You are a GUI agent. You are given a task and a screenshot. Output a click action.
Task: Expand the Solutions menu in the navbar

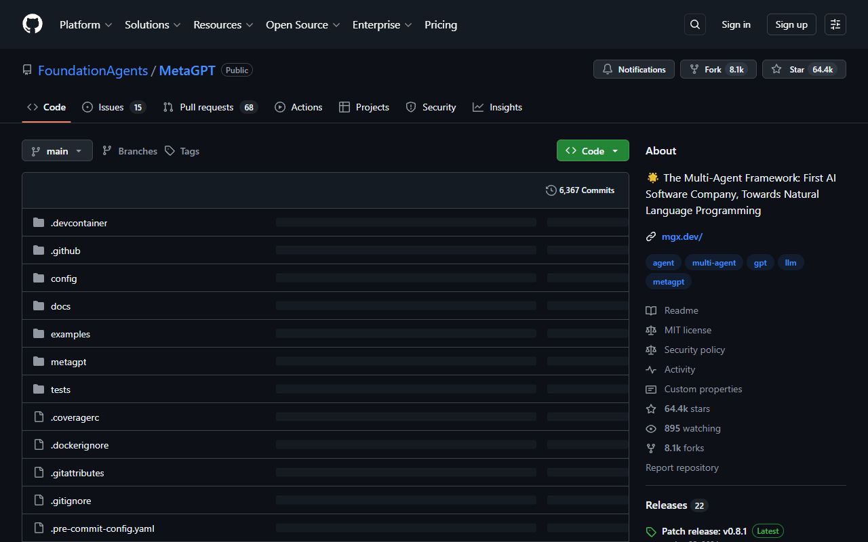[152, 24]
